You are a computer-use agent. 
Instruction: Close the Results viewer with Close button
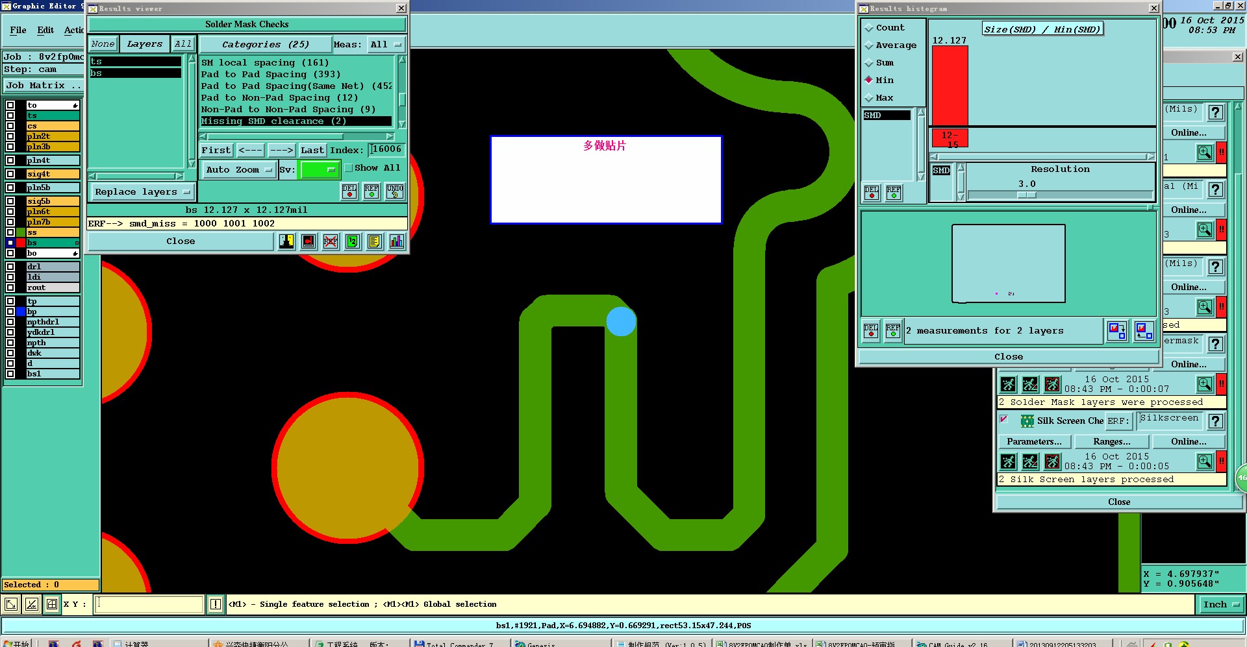pos(181,241)
